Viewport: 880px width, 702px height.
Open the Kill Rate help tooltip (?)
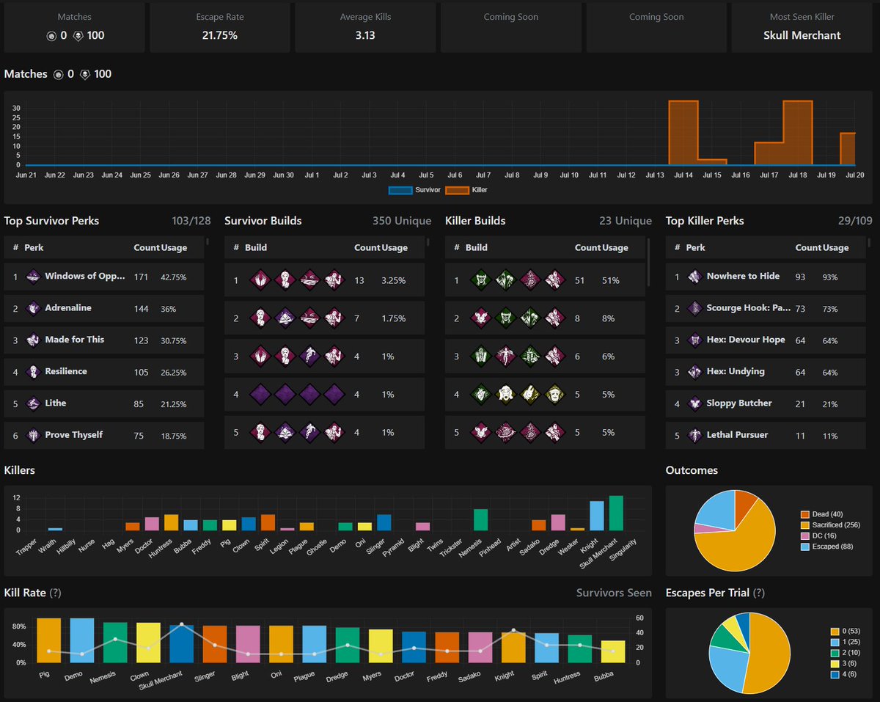tap(56, 593)
